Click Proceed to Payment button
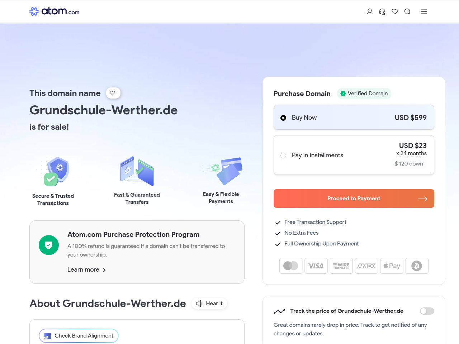The image size is (459, 344). (x=354, y=199)
